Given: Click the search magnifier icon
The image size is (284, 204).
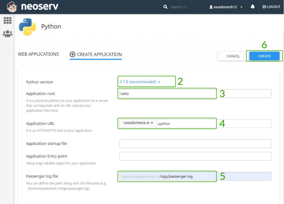Looking at the screenshot, I should pyautogui.click(x=166, y=7).
